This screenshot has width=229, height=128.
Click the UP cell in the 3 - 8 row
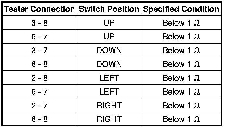(x=109, y=23)
